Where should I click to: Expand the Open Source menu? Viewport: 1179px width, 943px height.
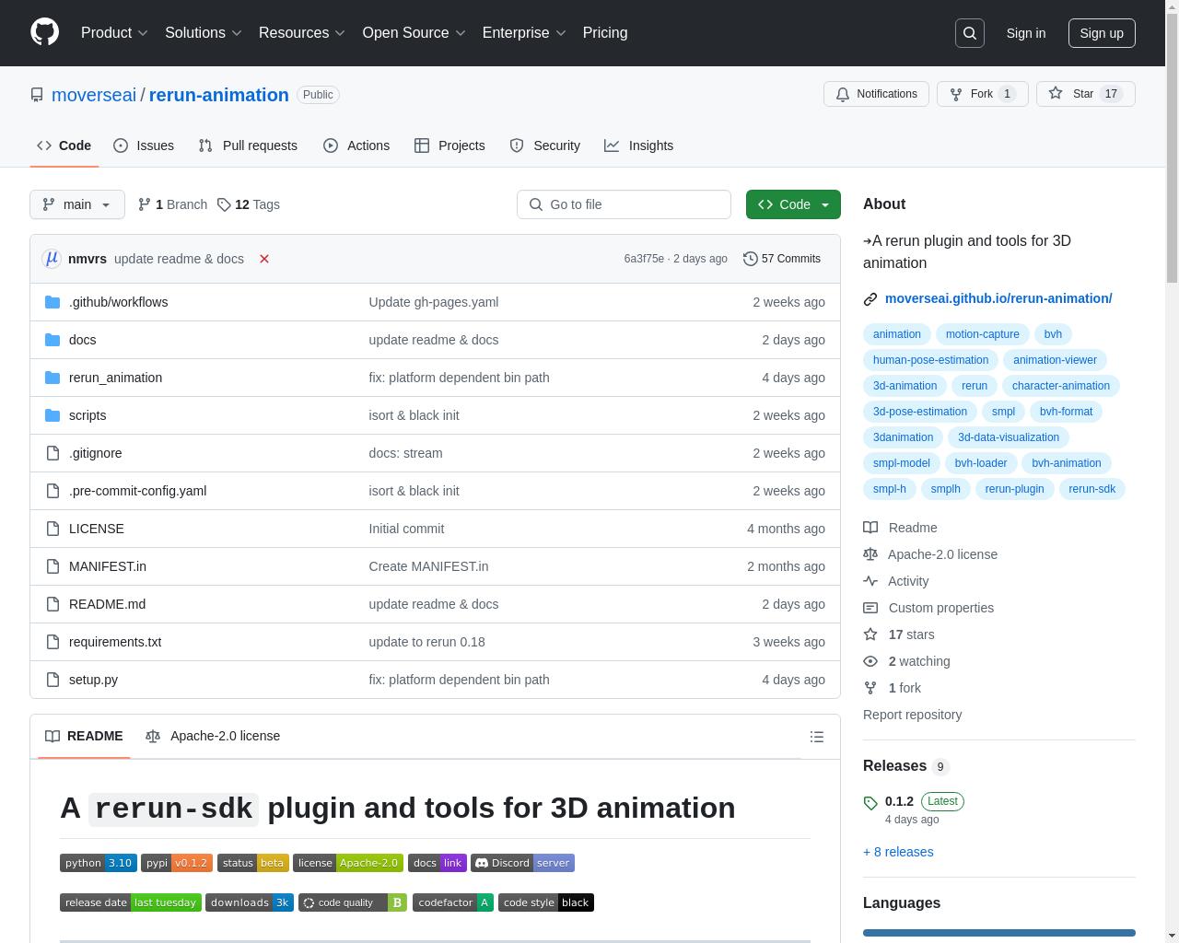pyautogui.click(x=414, y=33)
